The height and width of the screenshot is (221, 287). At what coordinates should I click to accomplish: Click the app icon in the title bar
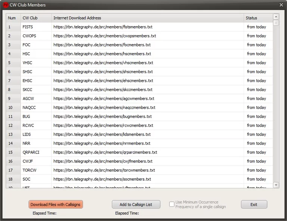[6, 5]
